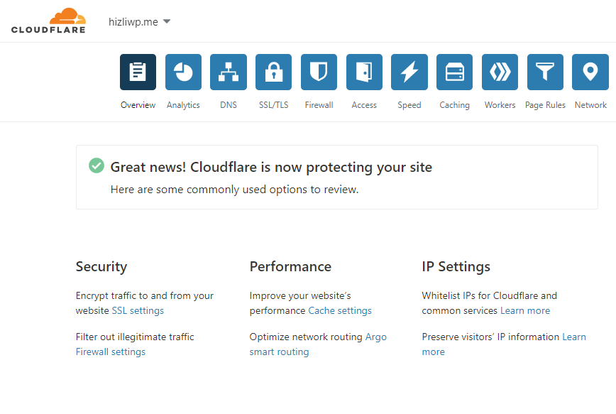This screenshot has height=414, width=616.
Task: Open the Page Rules funnel icon
Action: pos(545,72)
